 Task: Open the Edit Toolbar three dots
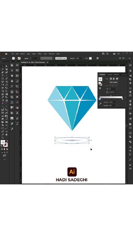coord(4,159)
